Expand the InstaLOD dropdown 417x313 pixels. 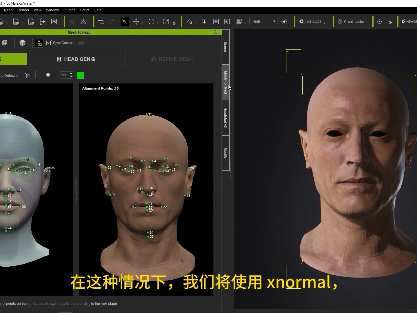pos(324,23)
